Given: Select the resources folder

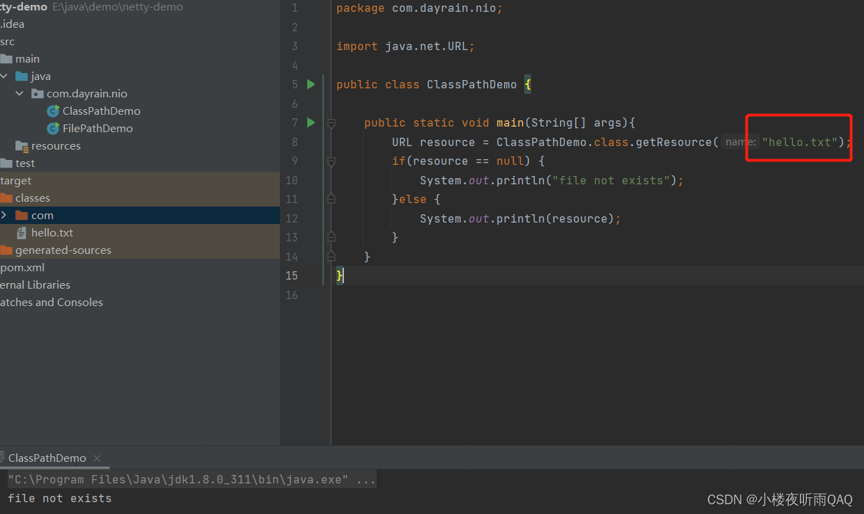Looking at the screenshot, I should [56, 146].
